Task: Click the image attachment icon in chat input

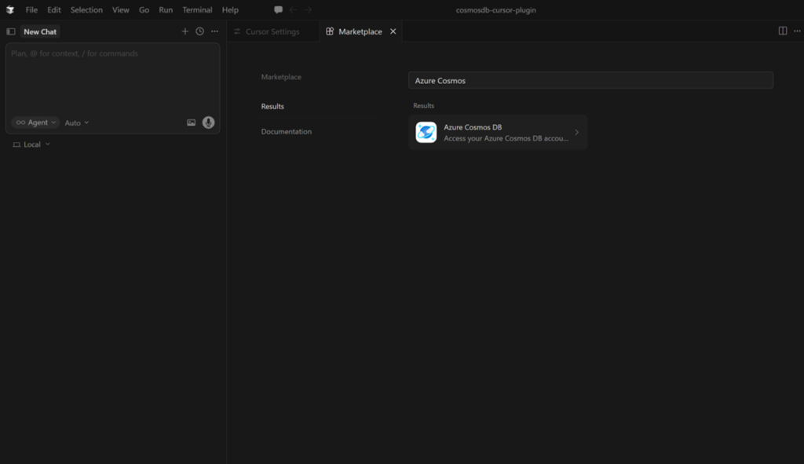Action: [190, 122]
